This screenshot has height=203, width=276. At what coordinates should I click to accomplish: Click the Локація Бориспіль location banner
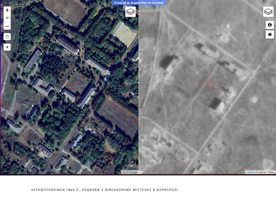139,3
